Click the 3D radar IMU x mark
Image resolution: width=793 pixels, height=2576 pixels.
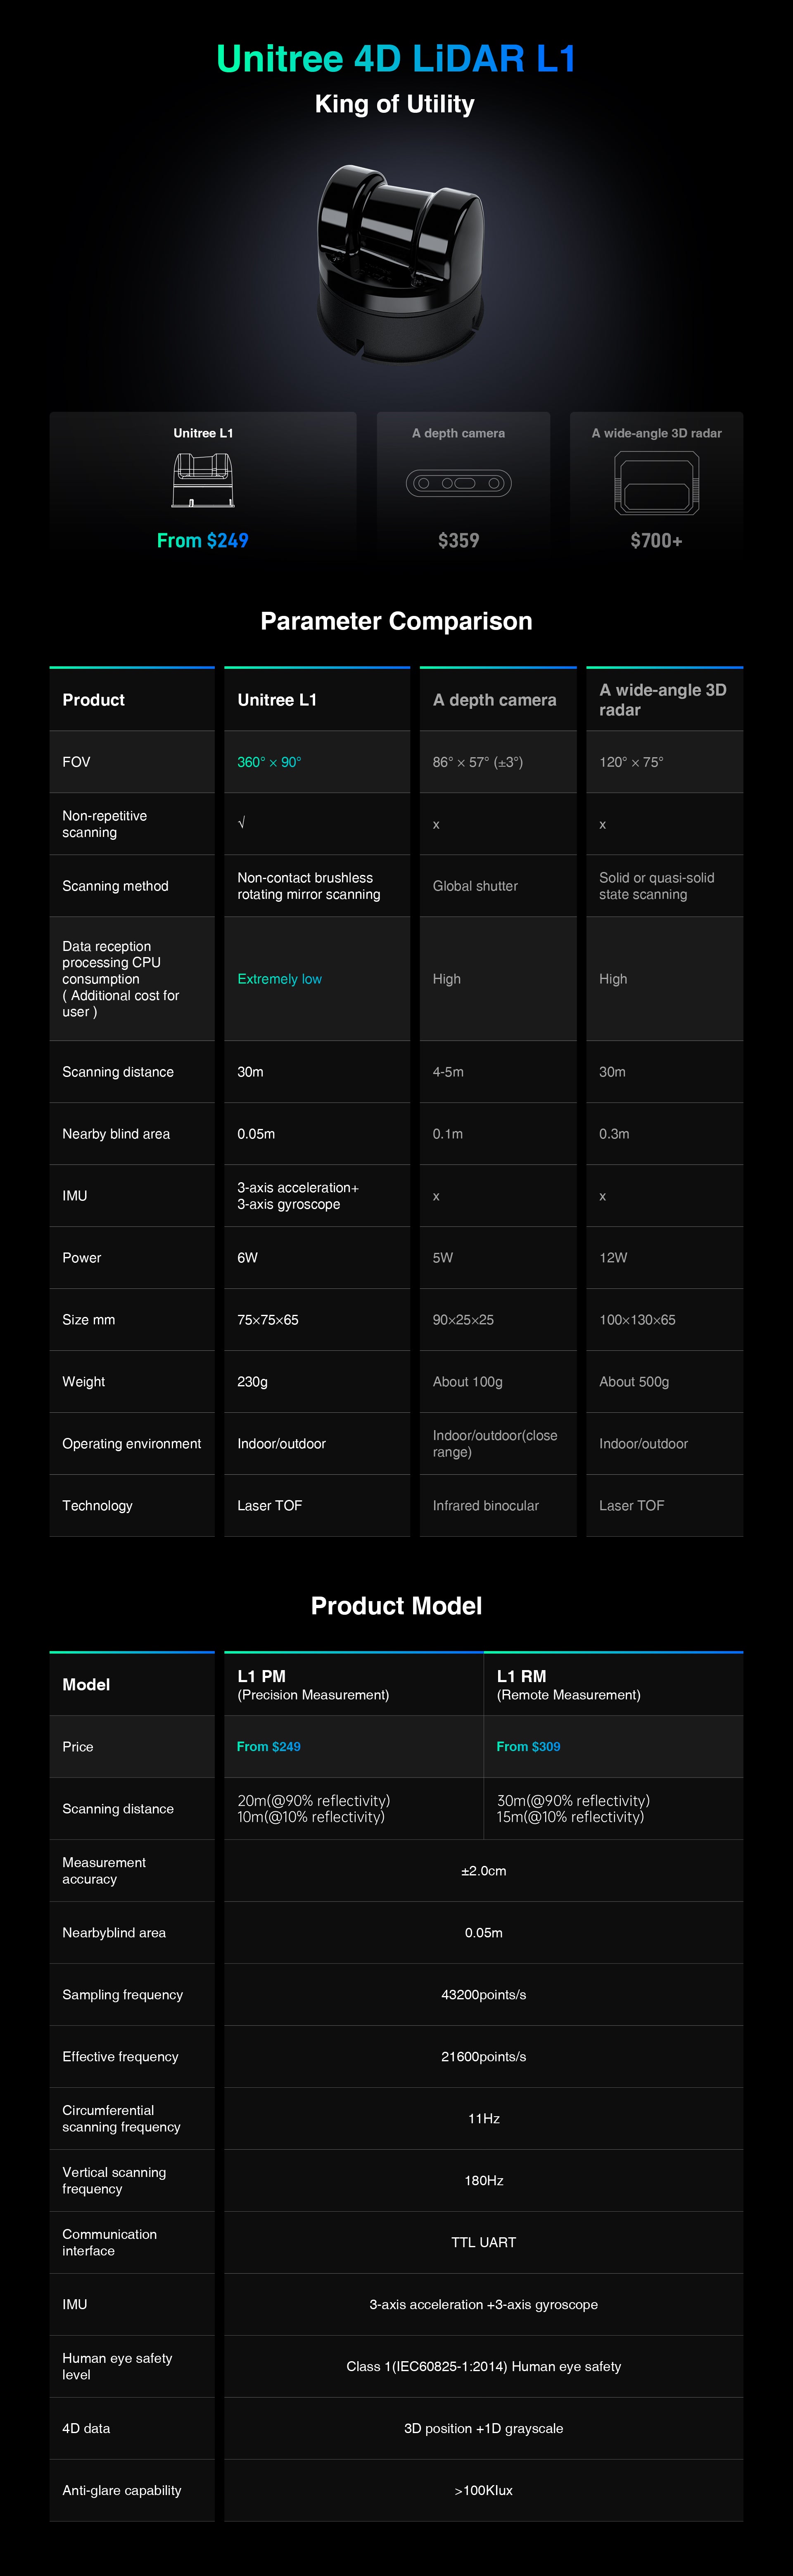[603, 1196]
